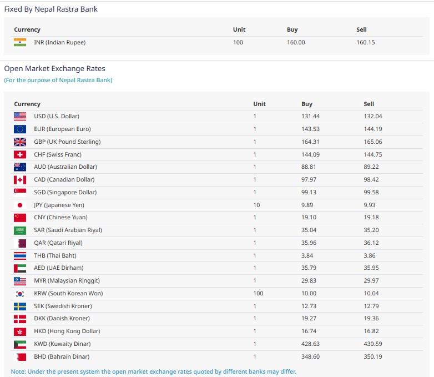This screenshot has width=434, height=377.
Task: Click the Kuwait flag icon for KWD
Action: pyautogui.click(x=20, y=344)
